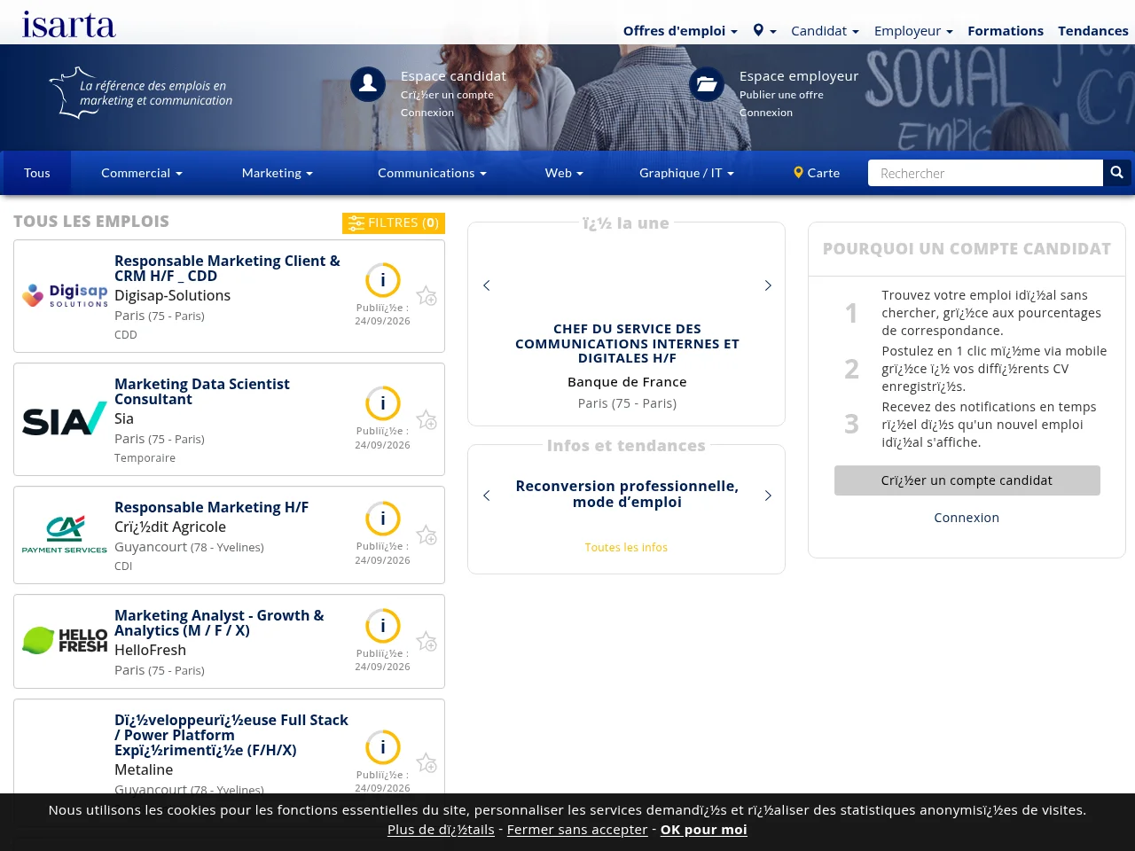This screenshot has height=851, width=1135.
Task: Click Connexion under Espace candidat
Action: pyautogui.click(x=427, y=113)
